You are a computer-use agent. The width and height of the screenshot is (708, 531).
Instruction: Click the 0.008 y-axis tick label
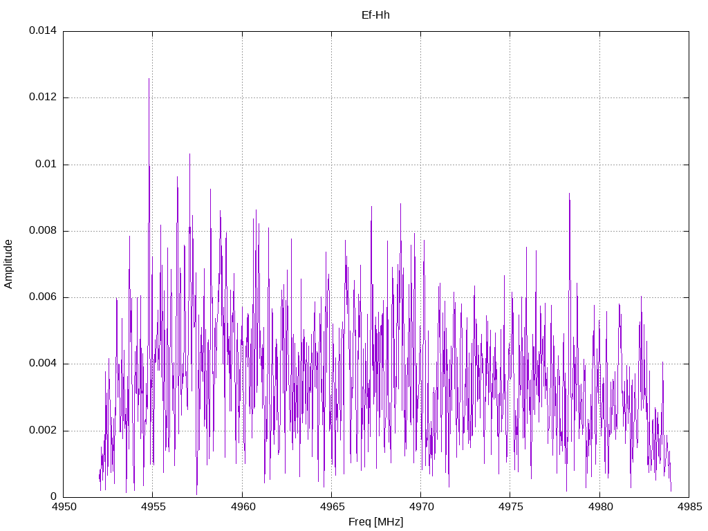coord(43,230)
